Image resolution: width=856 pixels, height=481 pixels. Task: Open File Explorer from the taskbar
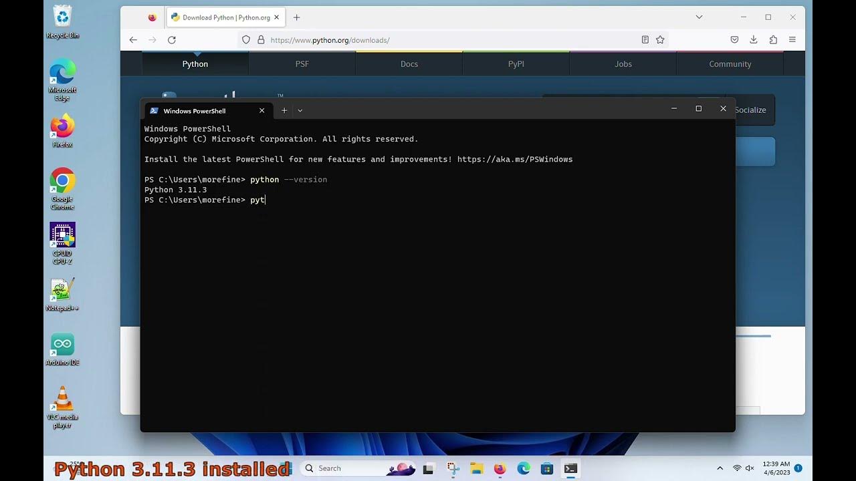pyautogui.click(x=476, y=468)
